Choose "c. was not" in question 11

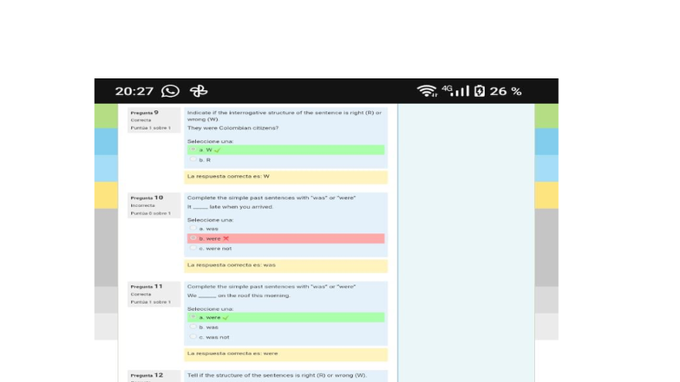[x=193, y=337]
